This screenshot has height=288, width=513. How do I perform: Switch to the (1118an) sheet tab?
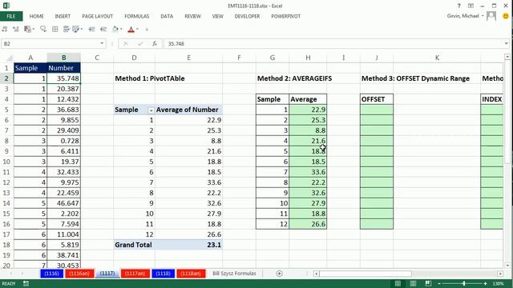[191, 274]
